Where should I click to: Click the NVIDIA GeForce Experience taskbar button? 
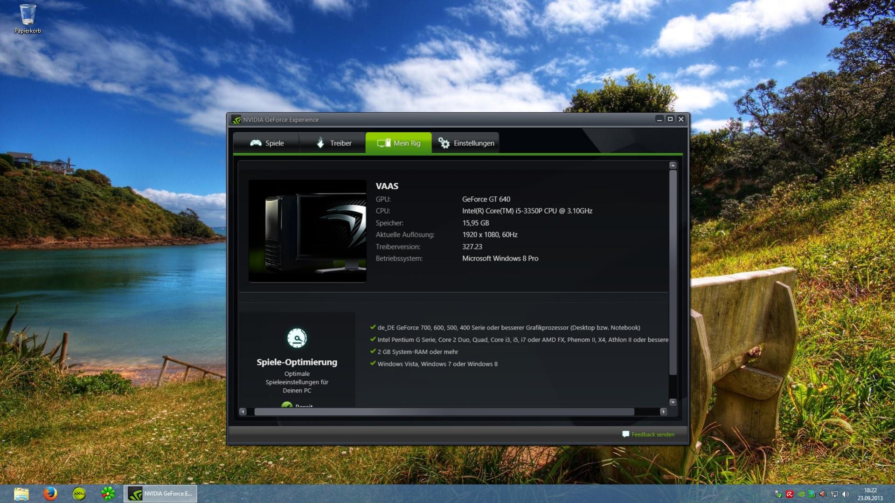click(160, 494)
